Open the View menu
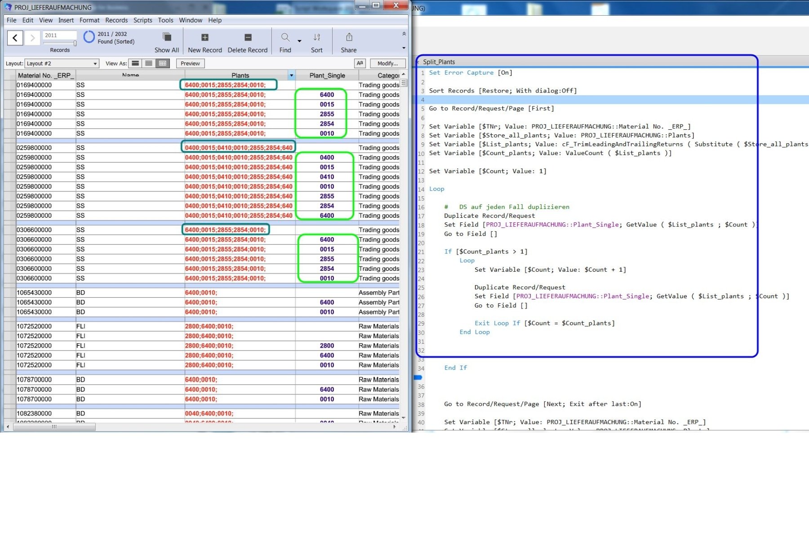The height and width of the screenshot is (539, 809). click(x=46, y=20)
